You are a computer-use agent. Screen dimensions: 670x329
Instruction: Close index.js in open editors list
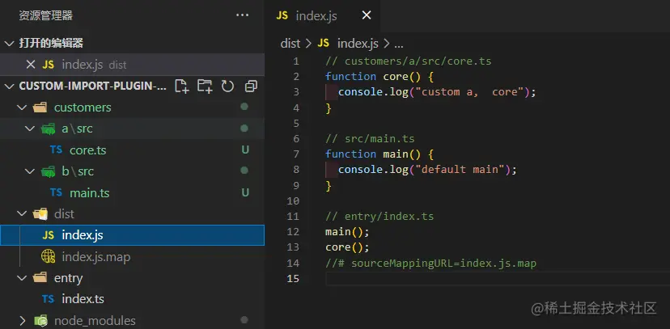click(x=30, y=65)
